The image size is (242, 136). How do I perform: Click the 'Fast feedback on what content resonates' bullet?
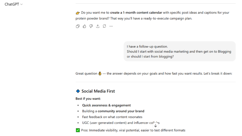point(112,117)
